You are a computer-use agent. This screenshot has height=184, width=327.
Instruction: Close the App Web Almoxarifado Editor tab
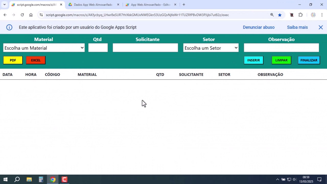click(x=175, y=5)
